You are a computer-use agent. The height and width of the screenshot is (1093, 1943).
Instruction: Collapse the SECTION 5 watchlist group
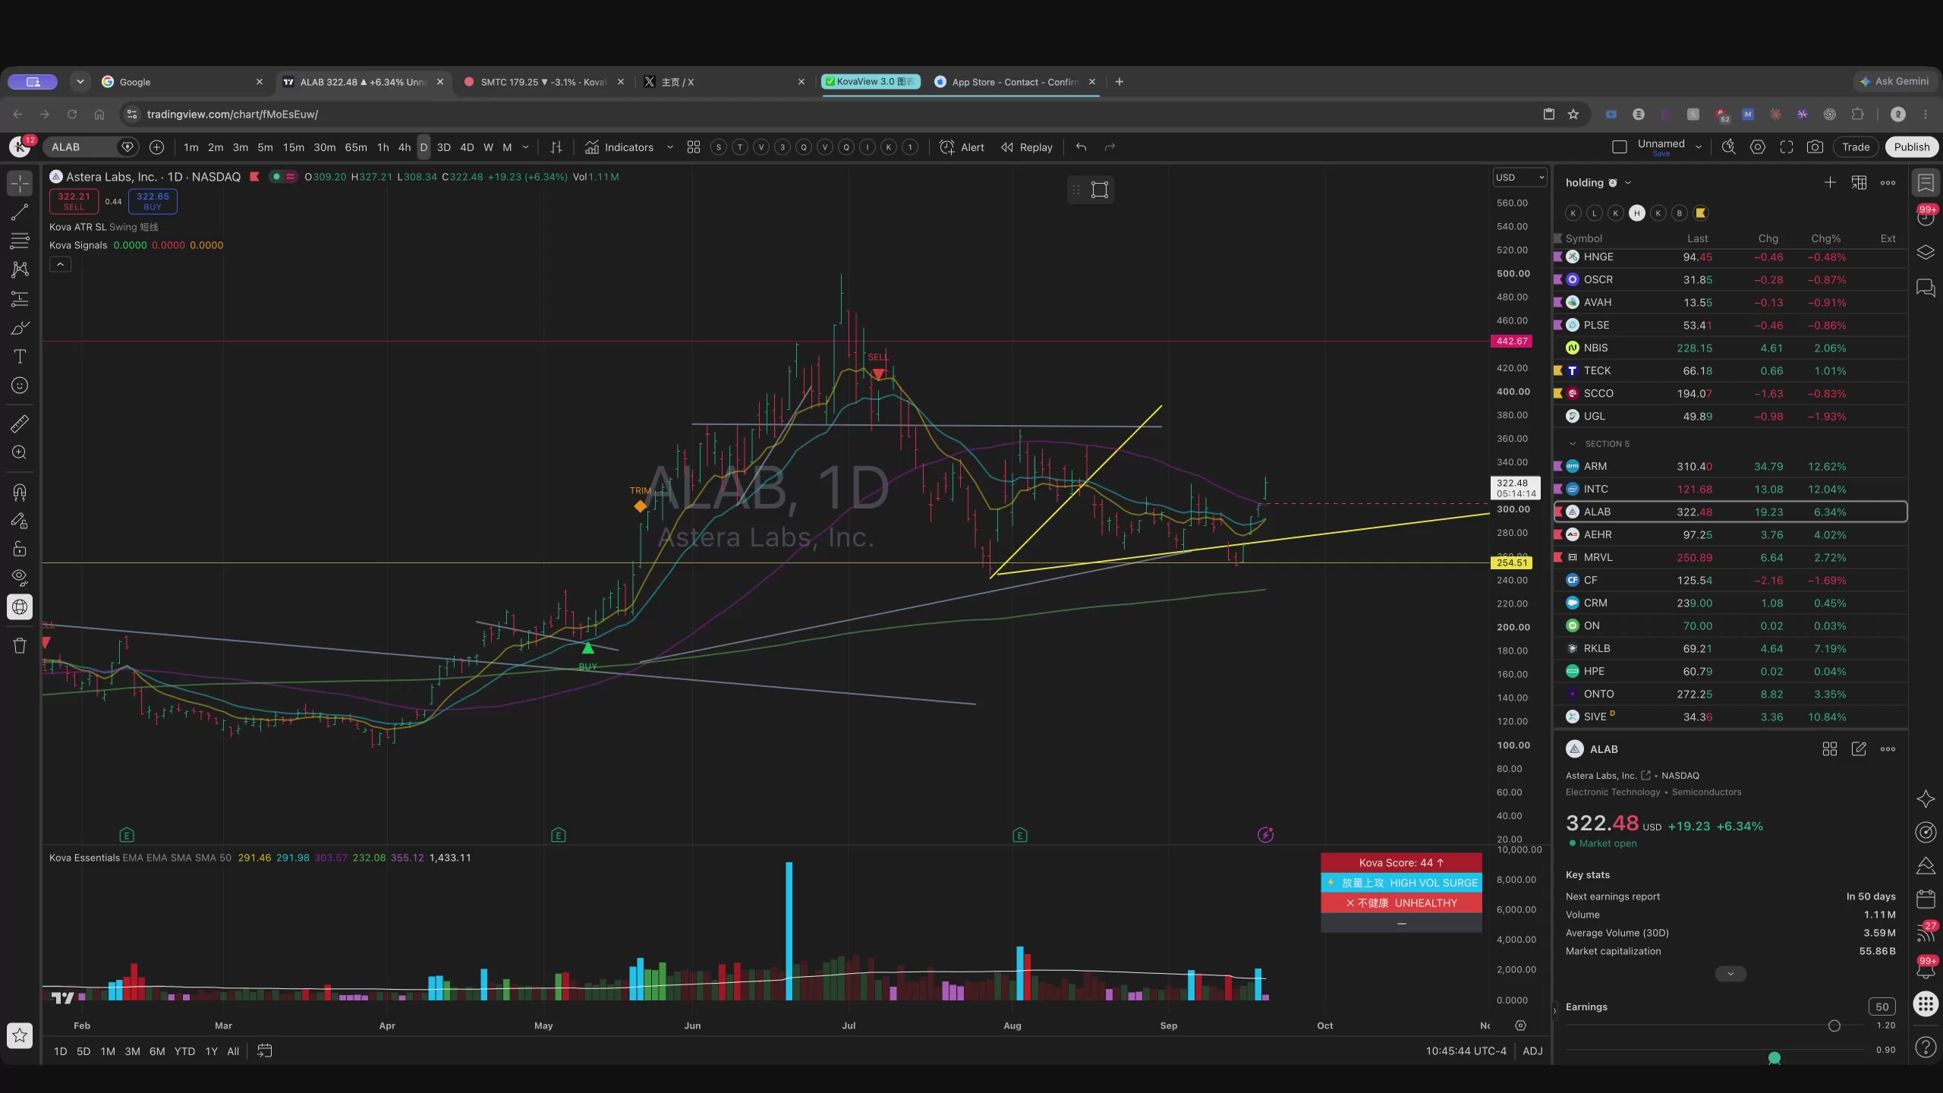1573,443
